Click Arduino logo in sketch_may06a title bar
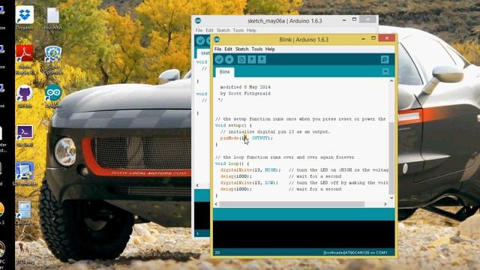 pos(198,20)
